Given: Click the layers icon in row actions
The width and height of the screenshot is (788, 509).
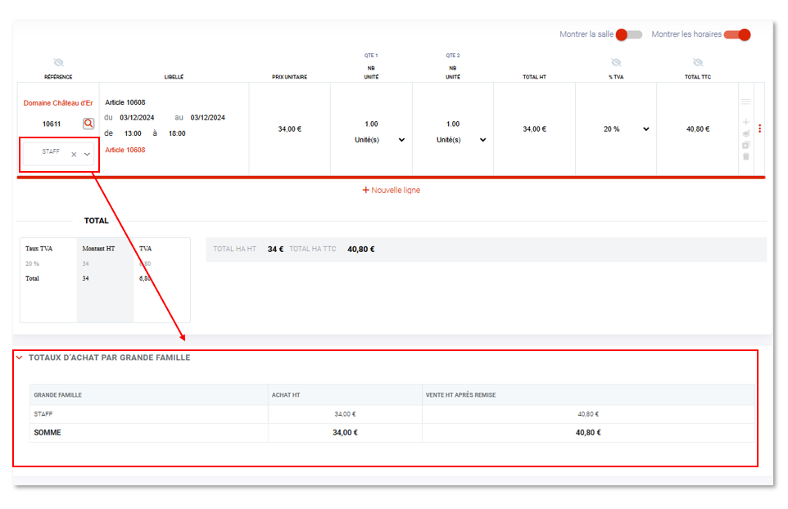Looking at the screenshot, I should coord(745,133).
